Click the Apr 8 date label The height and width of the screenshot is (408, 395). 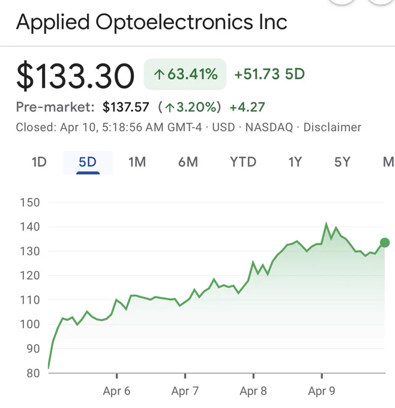[x=253, y=391]
